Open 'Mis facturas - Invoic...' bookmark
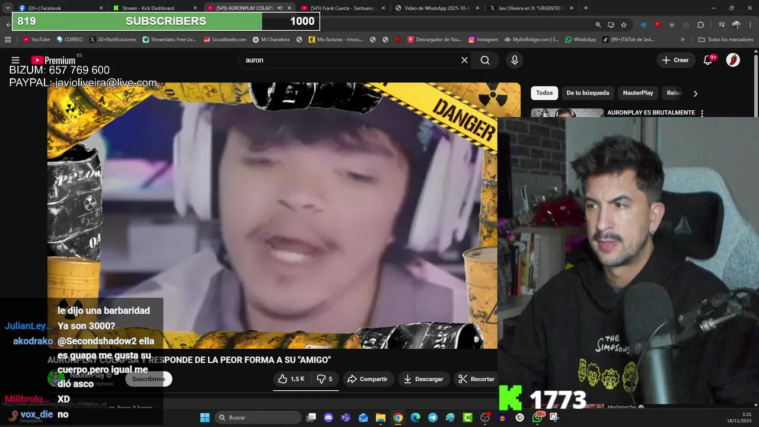 (x=336, y=40)
